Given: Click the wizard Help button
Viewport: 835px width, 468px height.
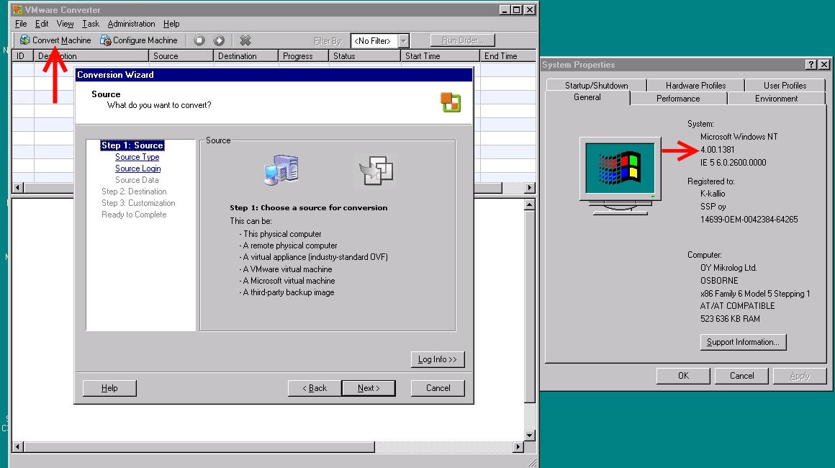Looking at the screenshot, I should (109, 388).
